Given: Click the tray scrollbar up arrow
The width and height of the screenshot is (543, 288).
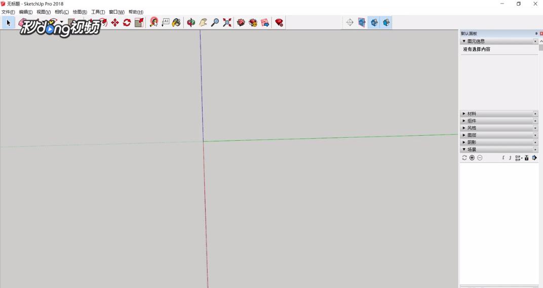Looking at the screenshot, I should (541, 41).
